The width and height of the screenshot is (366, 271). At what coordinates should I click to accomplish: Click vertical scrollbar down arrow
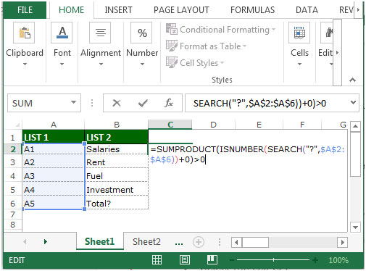(355, 228)
